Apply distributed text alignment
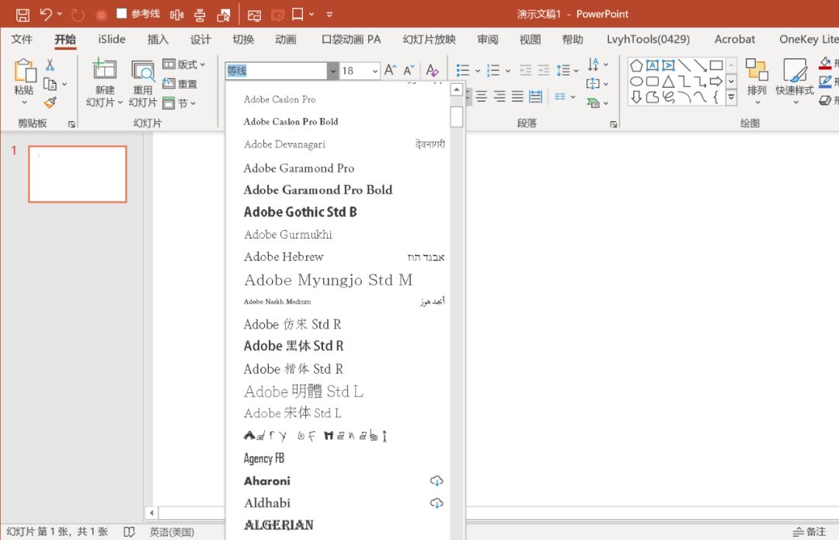The height and width of the screenshot is (540, 839). tap(535, 96)
